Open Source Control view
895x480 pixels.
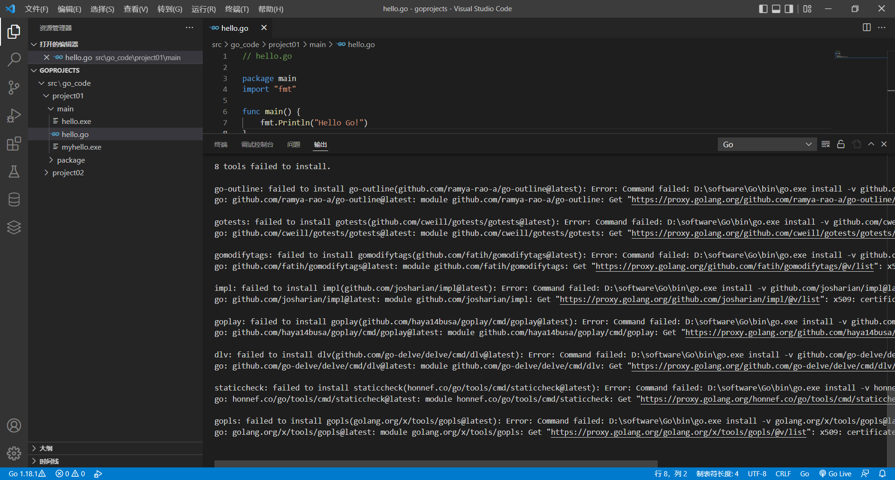[x=14, y=88]
